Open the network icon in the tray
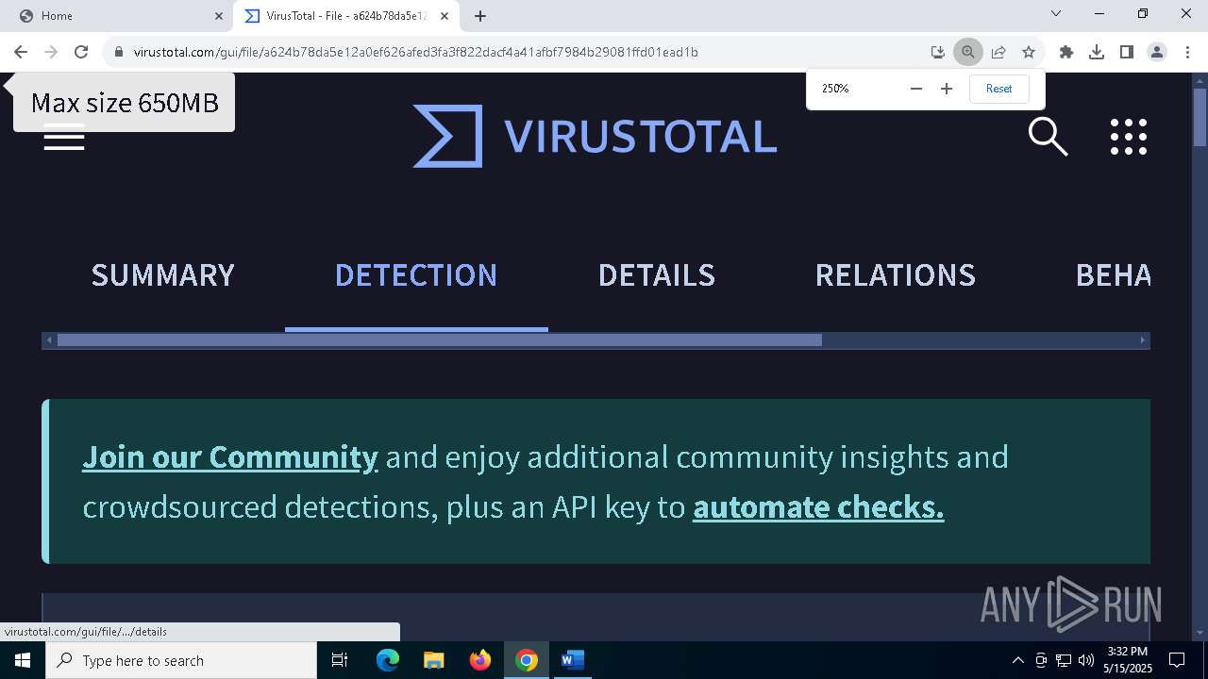Image resolution: width=1208 pixels, height=679 pixels. tap(1064, 660)
